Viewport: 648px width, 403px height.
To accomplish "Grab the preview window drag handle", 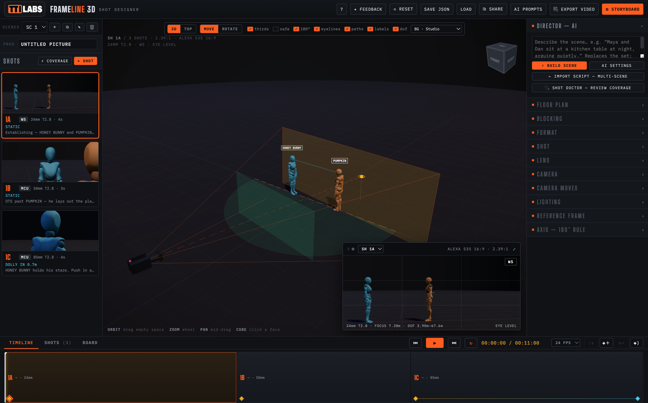I will (x=348, y=249).
